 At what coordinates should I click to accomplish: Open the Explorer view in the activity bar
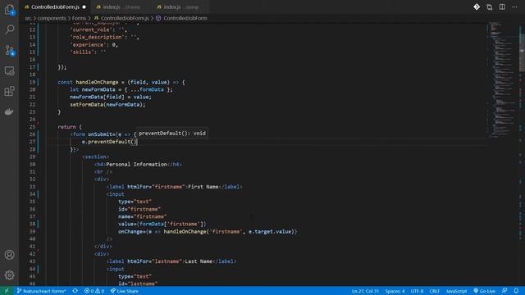pos(9,9)
